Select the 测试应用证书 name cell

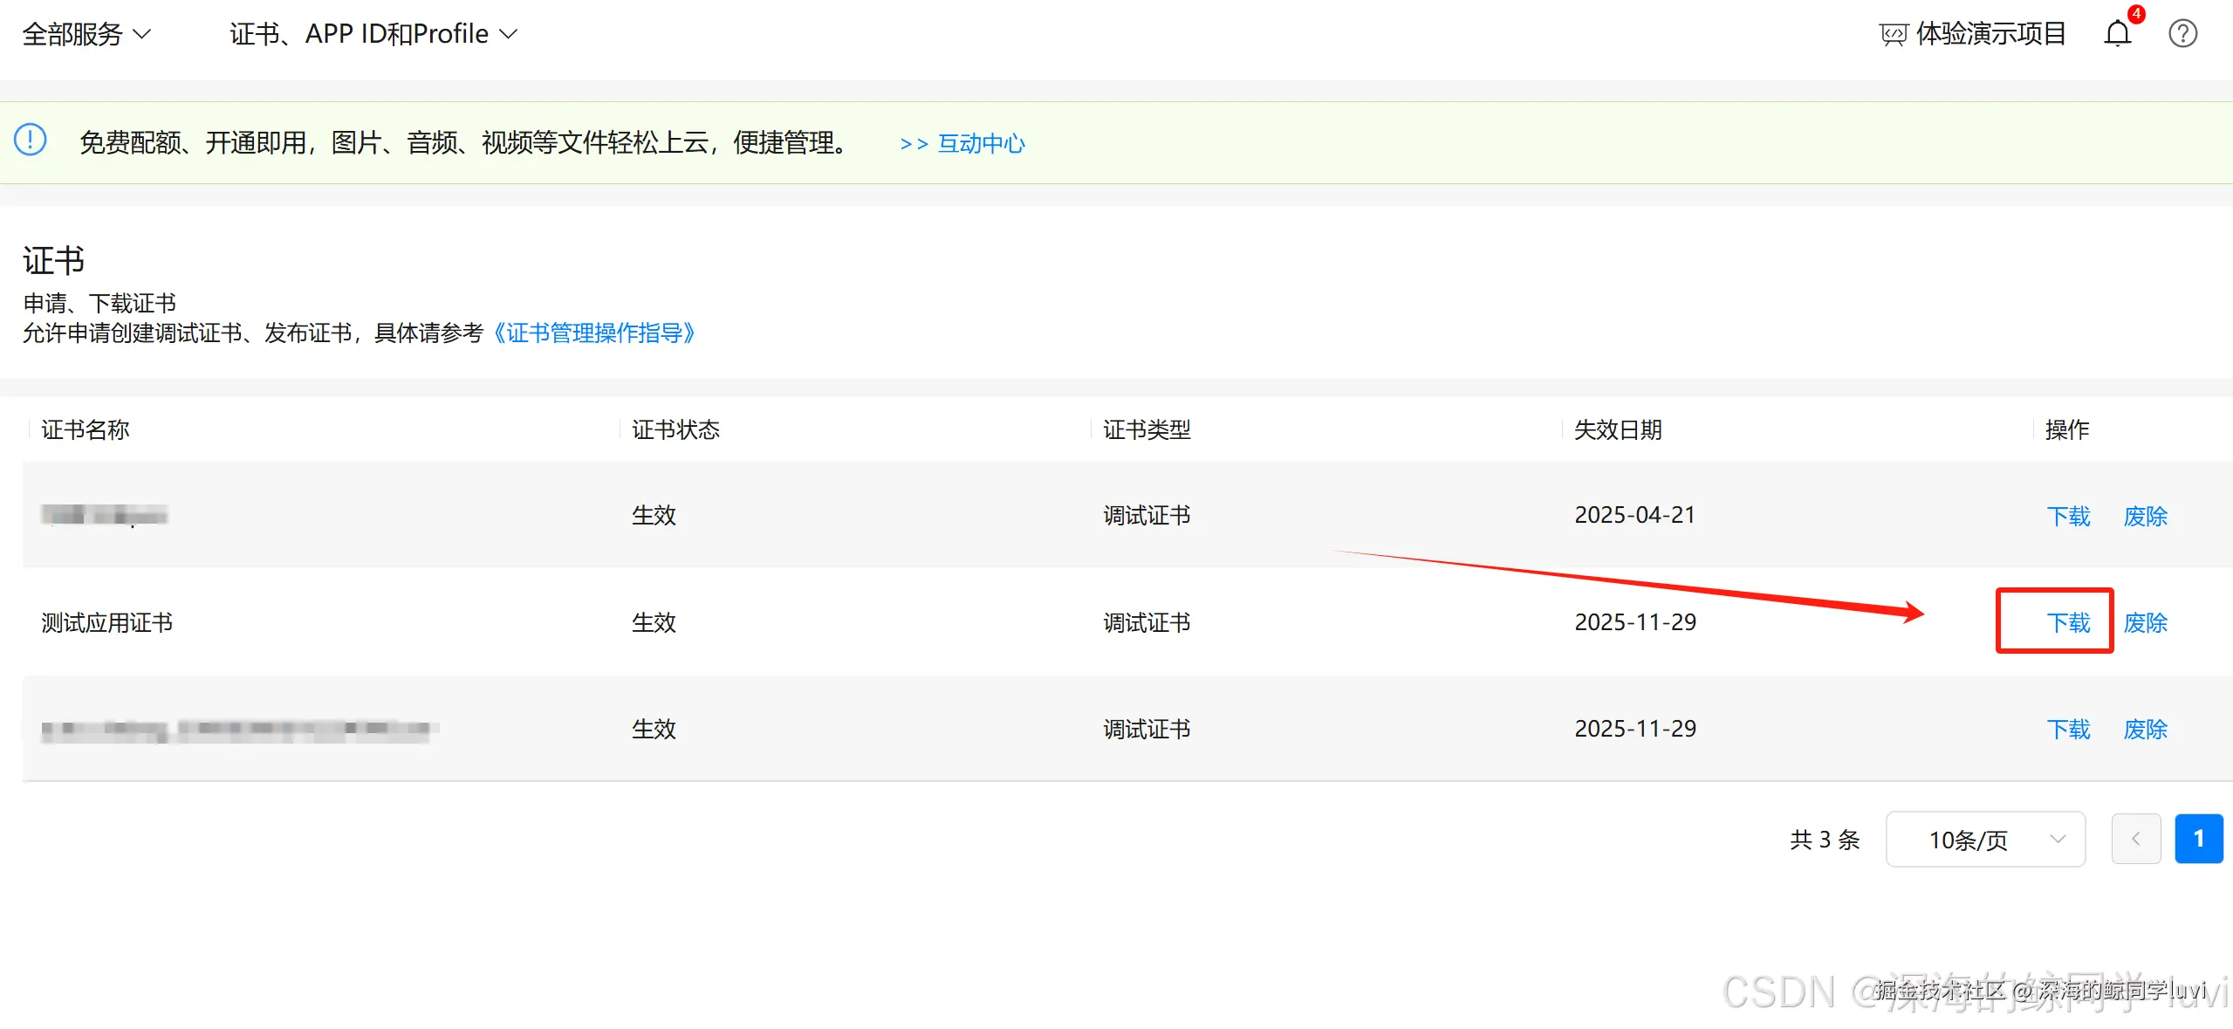[x=106, y=622]
